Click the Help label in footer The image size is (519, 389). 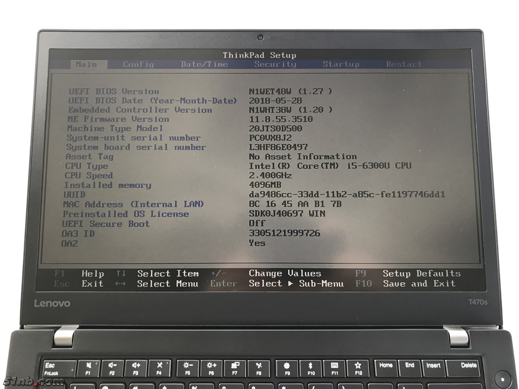pos(93,274)
